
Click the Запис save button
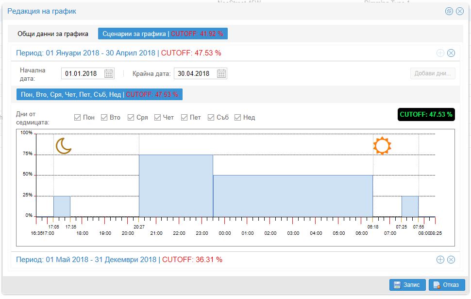pos(407,285)
